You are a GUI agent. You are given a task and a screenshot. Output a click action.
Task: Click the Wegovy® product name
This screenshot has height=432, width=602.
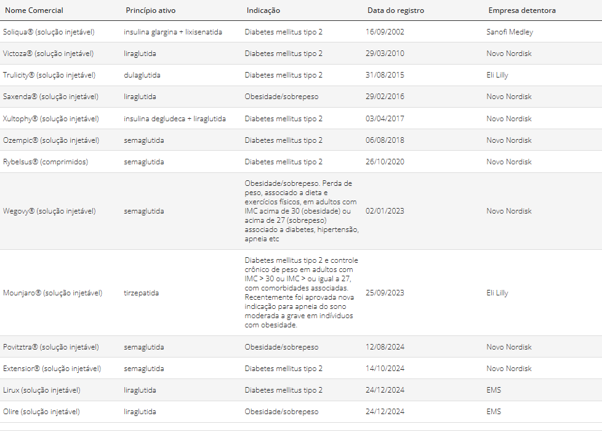pyautogui.click(x=49, y=211)
